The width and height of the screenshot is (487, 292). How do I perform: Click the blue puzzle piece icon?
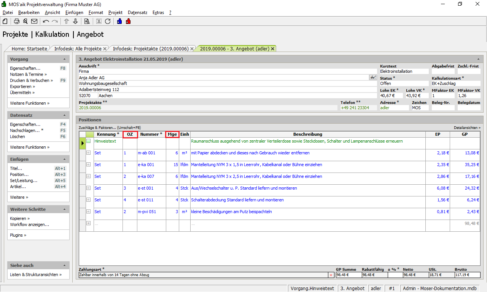(x=119, y=21)
